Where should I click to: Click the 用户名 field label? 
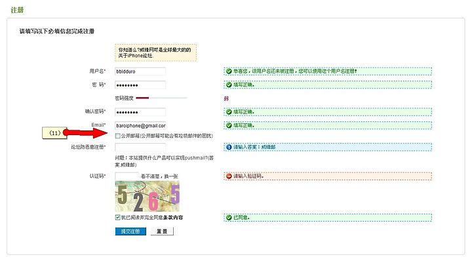click(x=98, y=71)
